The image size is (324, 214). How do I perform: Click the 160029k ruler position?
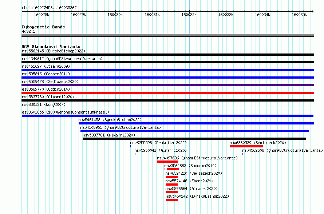pos(78,15)
